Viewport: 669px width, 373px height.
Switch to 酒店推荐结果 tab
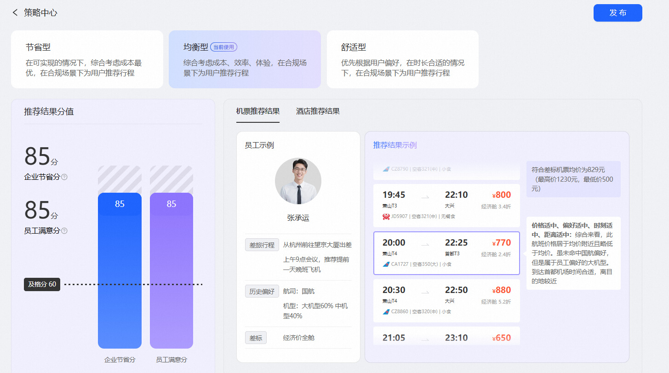click(318, 111)
